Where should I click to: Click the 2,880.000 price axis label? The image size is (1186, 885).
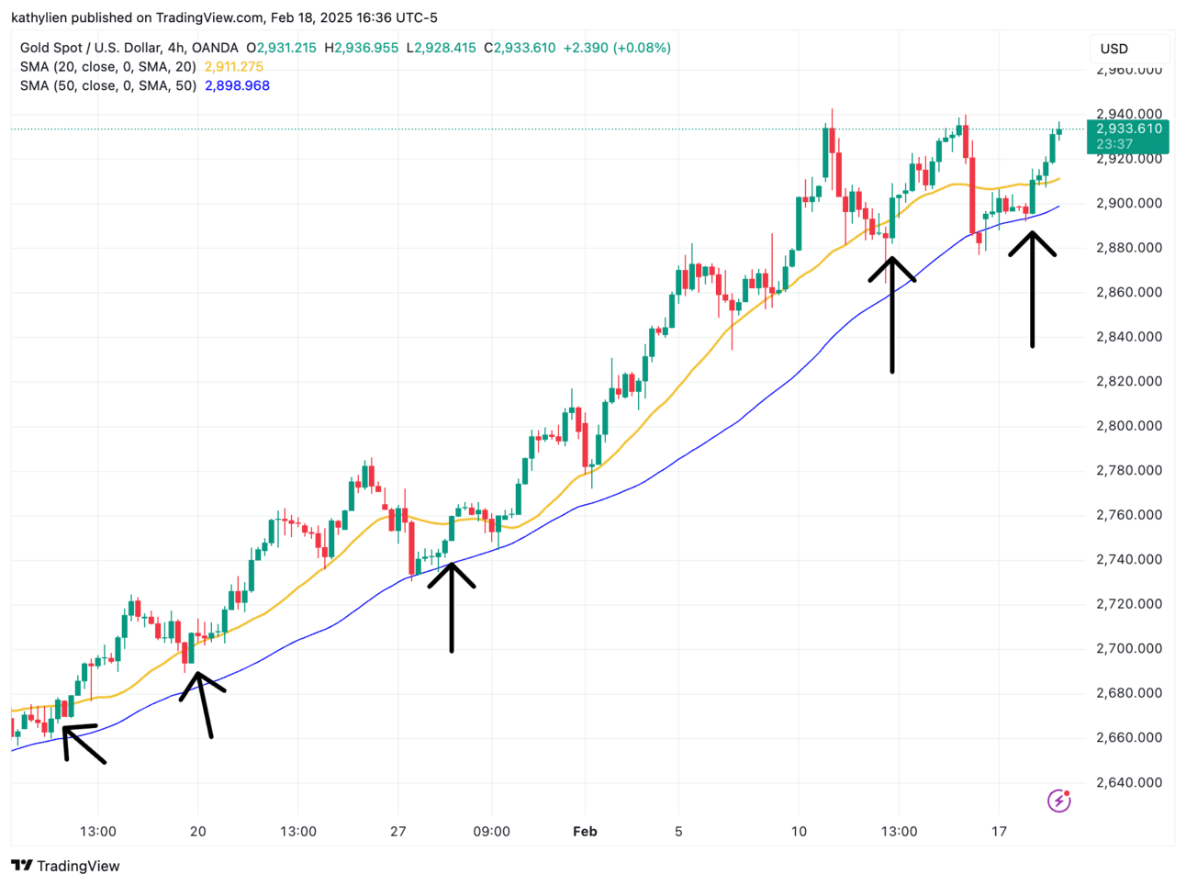[x=1129, y=248]
